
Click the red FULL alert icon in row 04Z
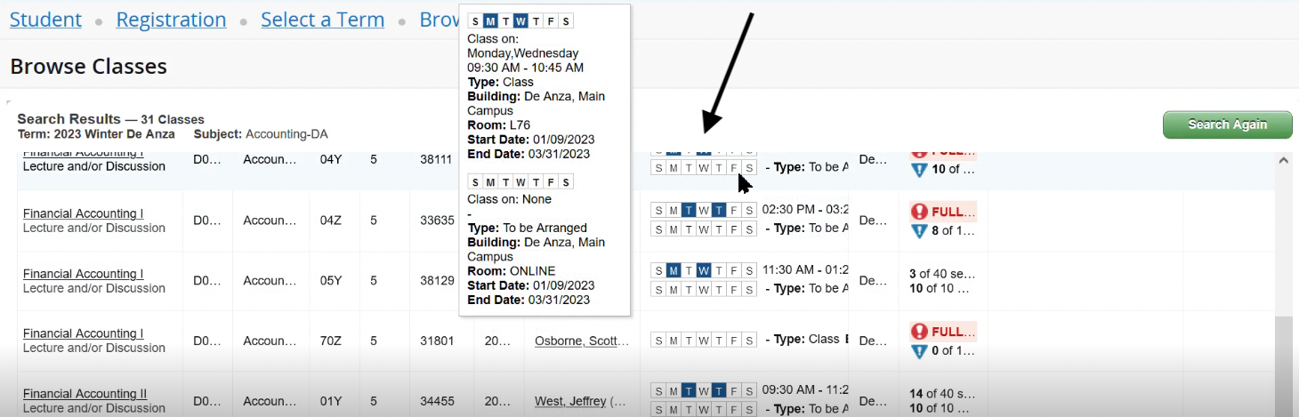coord(919,212)
